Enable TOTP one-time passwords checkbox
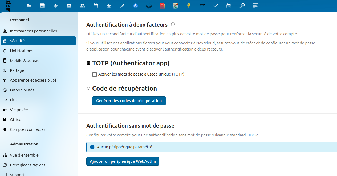The height and width of the screenshot is (176, 337). [x=95, y=74]
